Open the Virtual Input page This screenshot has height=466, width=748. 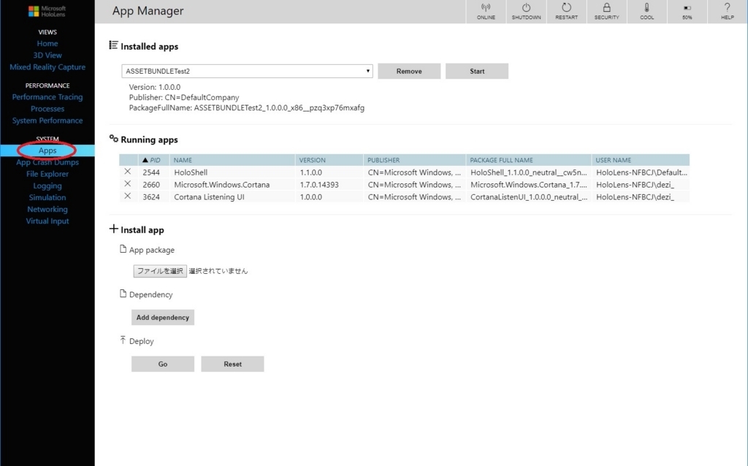(x=47, y=221)
